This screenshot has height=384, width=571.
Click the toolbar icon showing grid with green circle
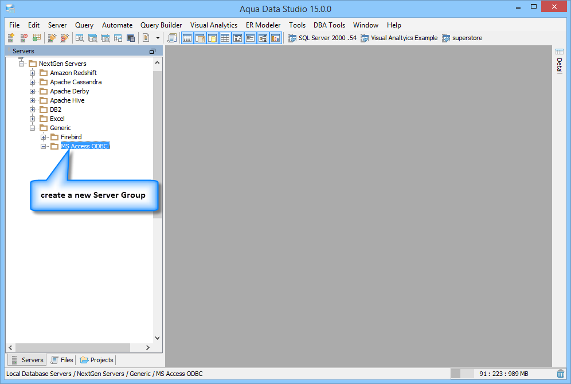point(37,38)
